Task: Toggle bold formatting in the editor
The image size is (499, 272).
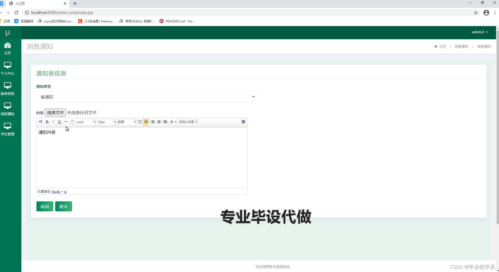Action: tap(47, 122)
